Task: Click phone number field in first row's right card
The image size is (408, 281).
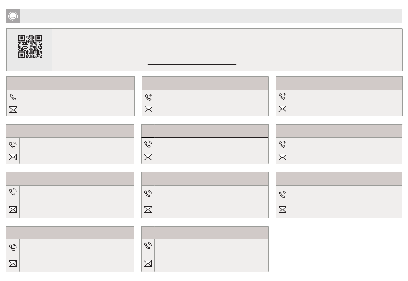Action: [x=345, y=97]
